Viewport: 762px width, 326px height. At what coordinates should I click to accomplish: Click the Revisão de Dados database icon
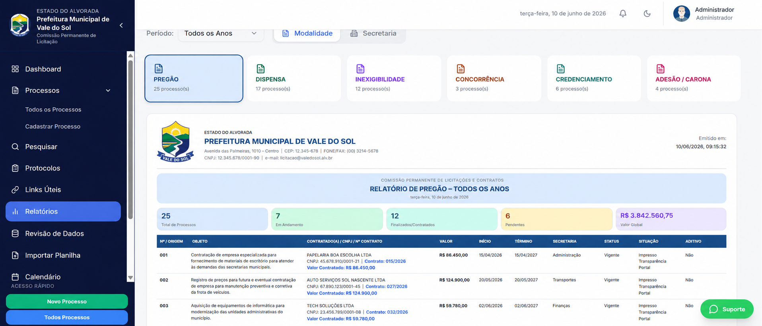(15, 233)
